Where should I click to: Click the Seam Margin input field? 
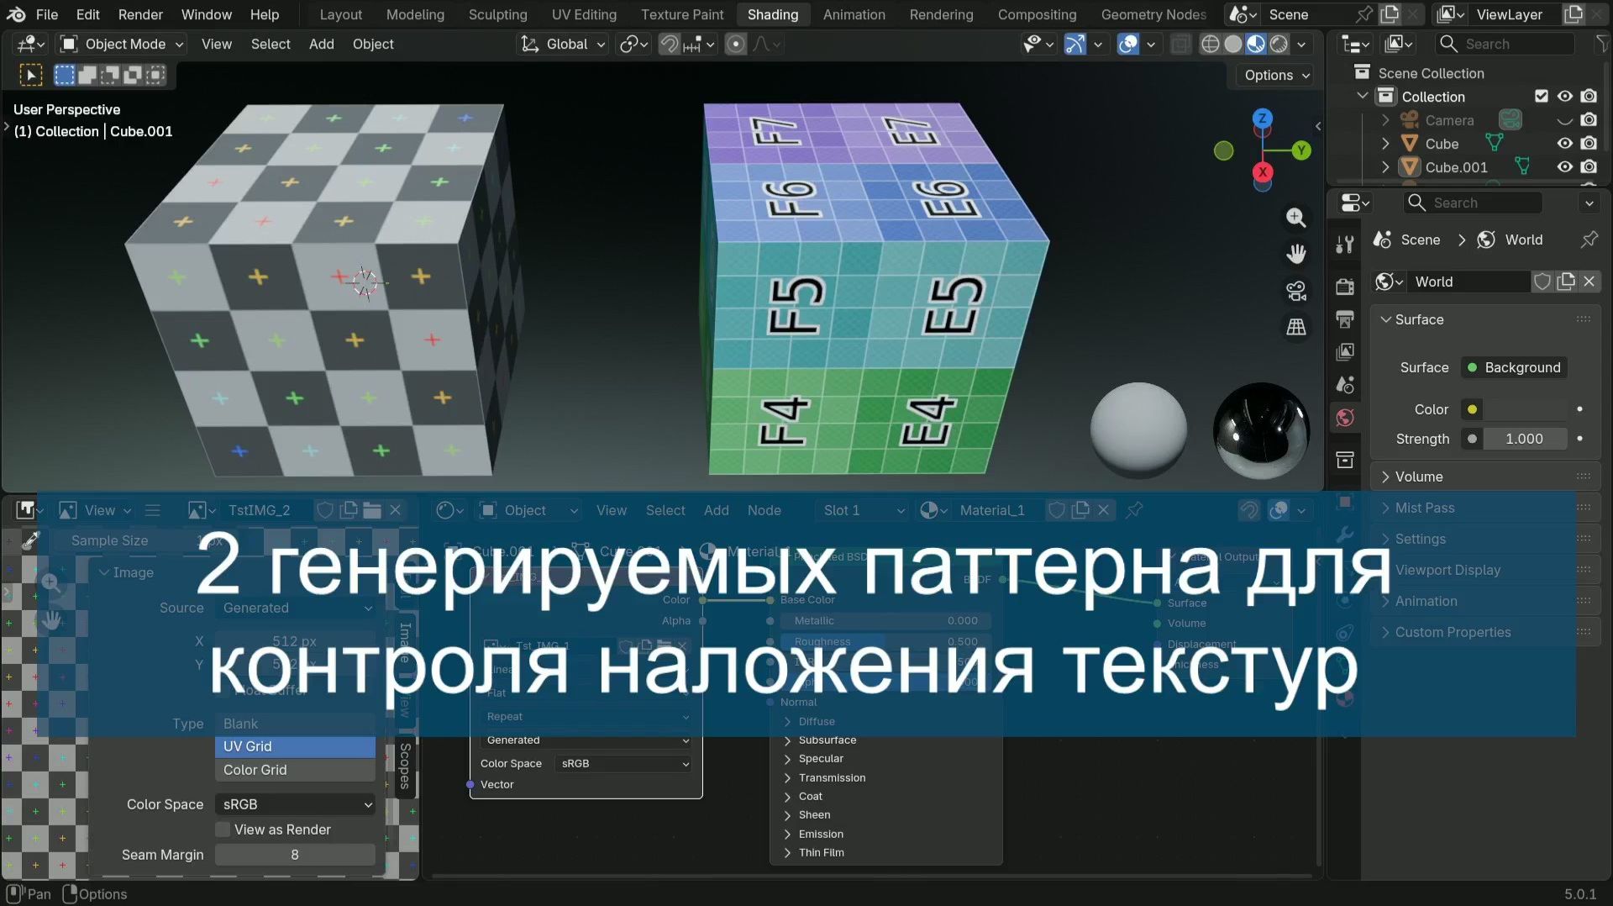pos(295,854)
